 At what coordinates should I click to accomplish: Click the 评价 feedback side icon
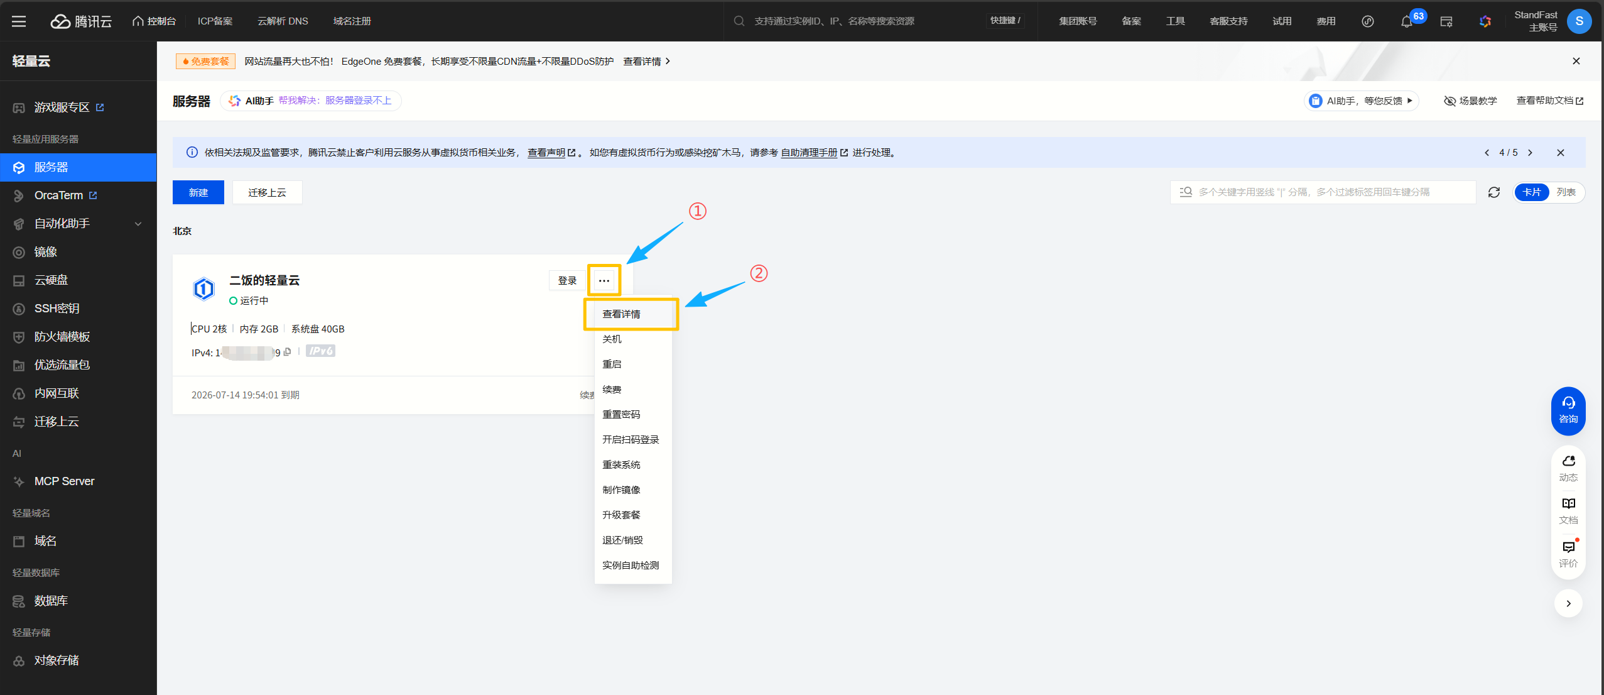tap(1568, 554)
